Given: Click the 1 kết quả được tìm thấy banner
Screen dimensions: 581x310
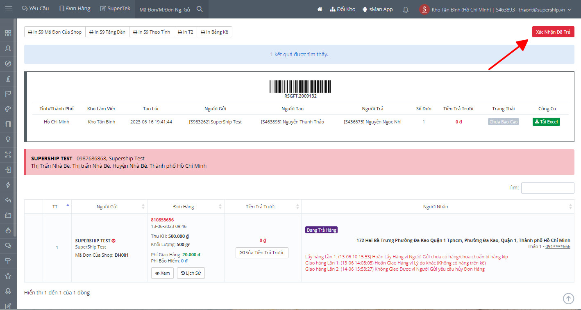Looking at the screenshot, I should pos(299,54).
